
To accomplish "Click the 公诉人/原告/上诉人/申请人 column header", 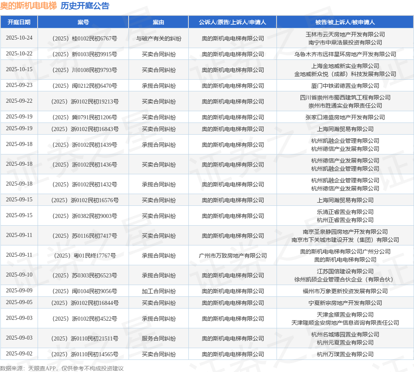I will point(232,22).
